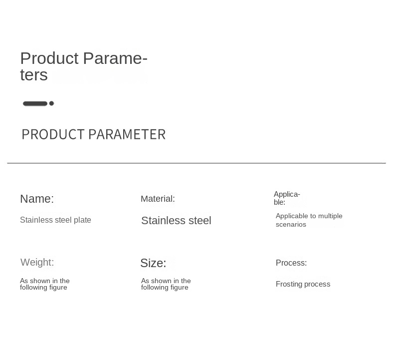Select the weight description under Weight:
The image size is (394, 351).
[x=45, y=284]
